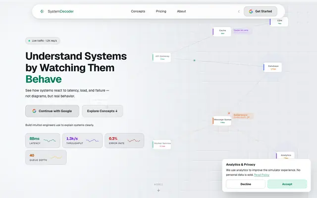
Task: Click the Explore Concepts button
Action: (103, 111)
